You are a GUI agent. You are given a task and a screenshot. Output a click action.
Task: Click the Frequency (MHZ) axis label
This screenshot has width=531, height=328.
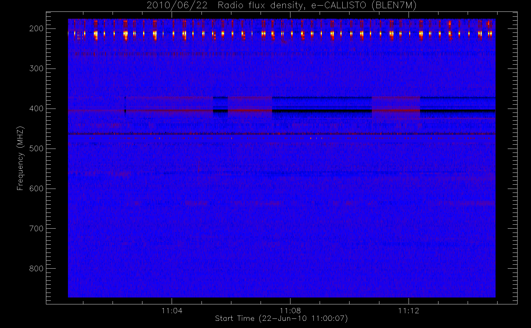tap(20, 158)
